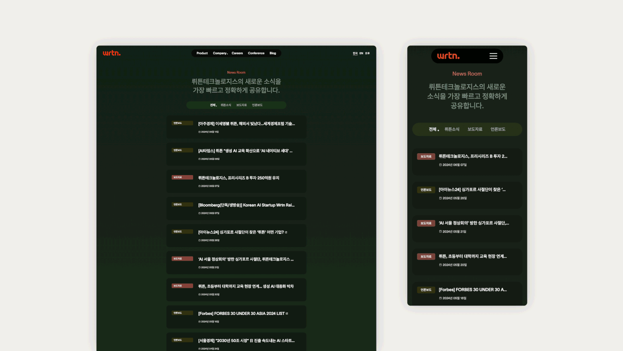Screen dimensions: 623x351
Task: Click 언론보도 tag on the Bloomberg card
Action: (182, 204)
